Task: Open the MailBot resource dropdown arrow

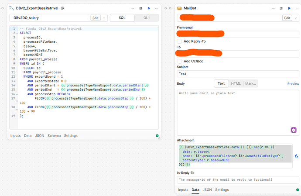Action: 296,18
